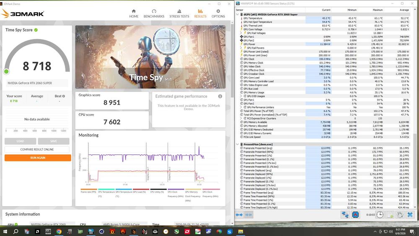Open the Home section in 3DMark
The height and width of the screenshot is (236, 419).
coord(134,14)
